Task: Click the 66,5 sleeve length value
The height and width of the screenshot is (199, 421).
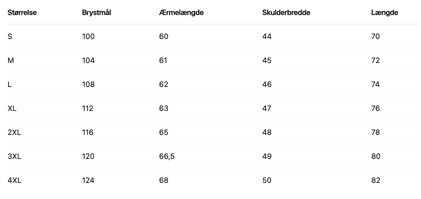Action: click(x=167, y=156)
